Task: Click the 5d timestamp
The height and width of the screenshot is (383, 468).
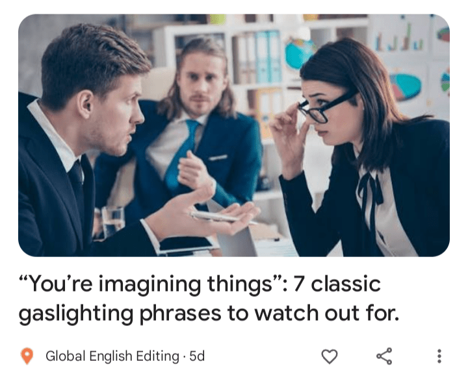Action: pyautogui.click(x=197, y=356)
